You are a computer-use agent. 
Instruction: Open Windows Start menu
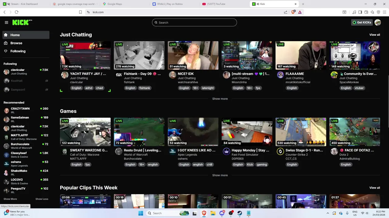141,213
